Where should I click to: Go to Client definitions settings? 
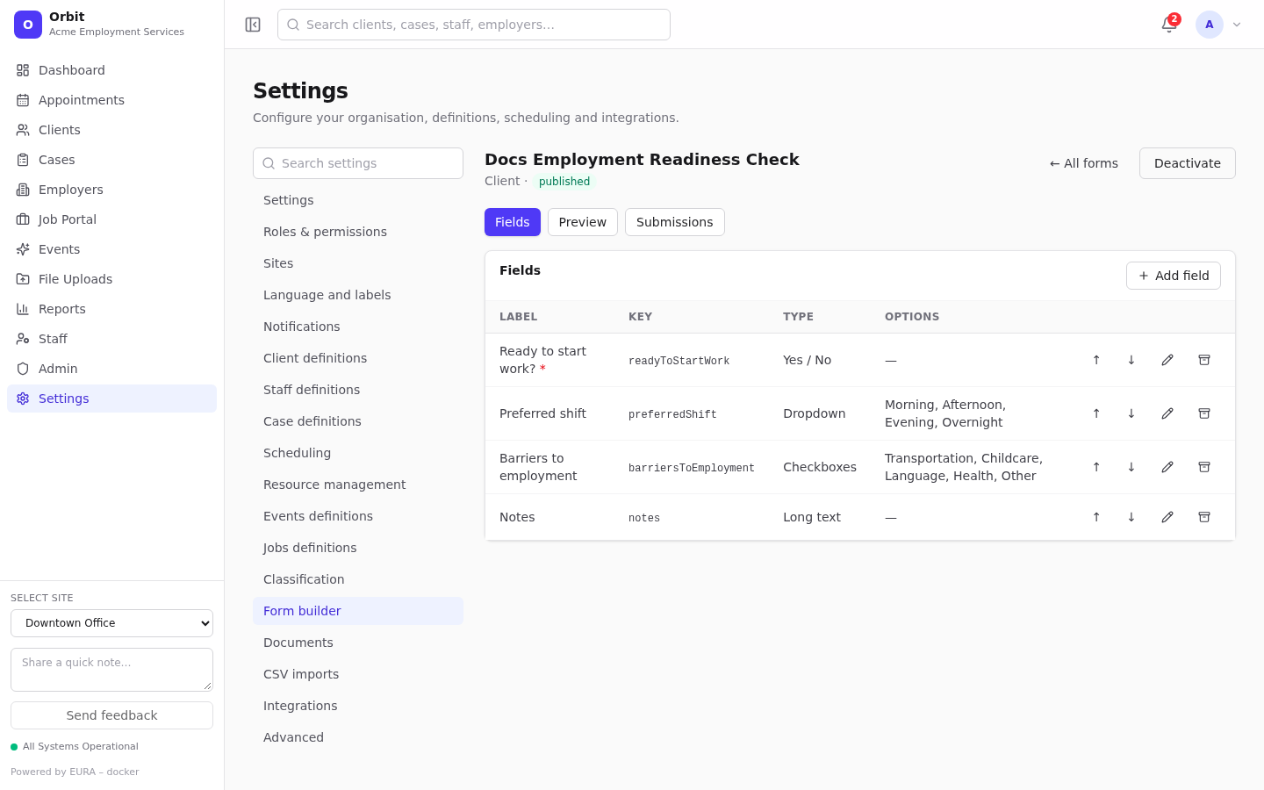[358, 358]
